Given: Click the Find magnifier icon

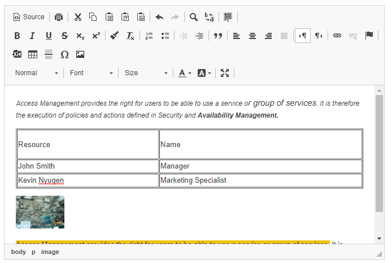Looking at the screenshot, I should (x=194, y=17).
